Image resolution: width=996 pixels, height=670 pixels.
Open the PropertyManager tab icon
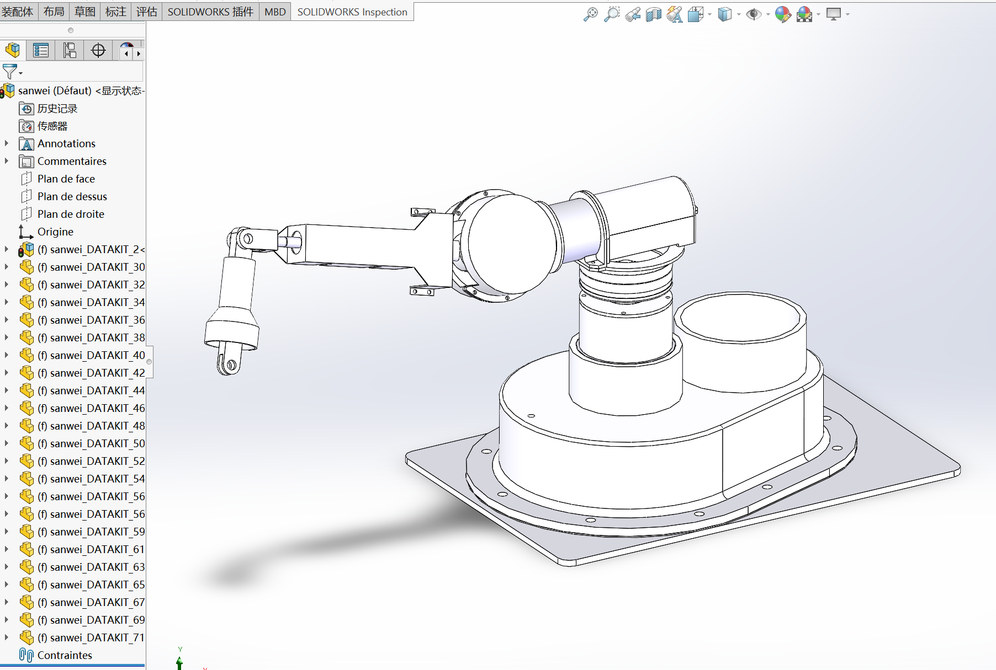41,51
